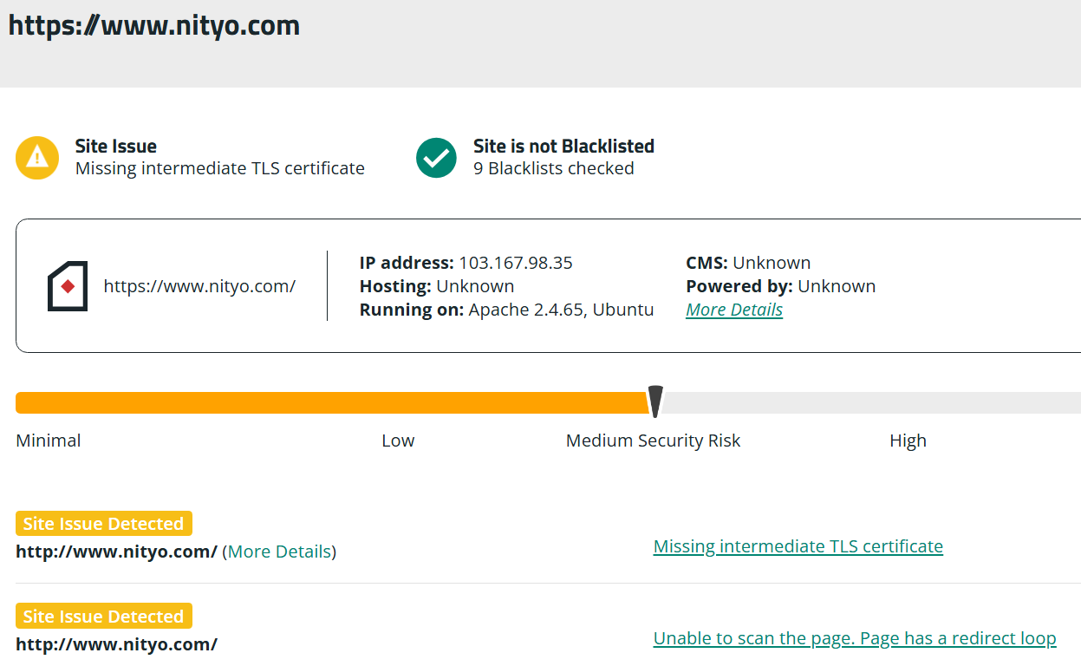The image size is (1081, 666).
Task: Click the https://www.nityo.com/ URL beside the favicon
Action: 199,286
